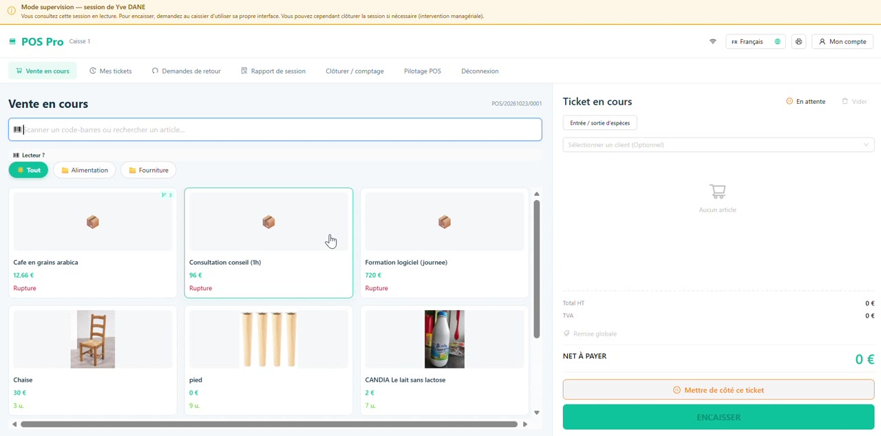Click the printer icon button in header
The width and height of the screenshot is (881, 436).
[798, 42]
